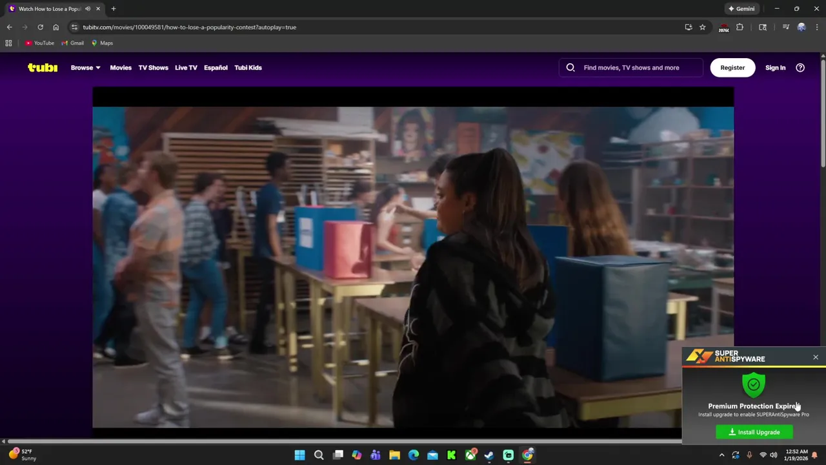Open the teal square app on taskbar
Image resolution: width=826 pixels, height=465 pixels.
click(x=509, y=455)
